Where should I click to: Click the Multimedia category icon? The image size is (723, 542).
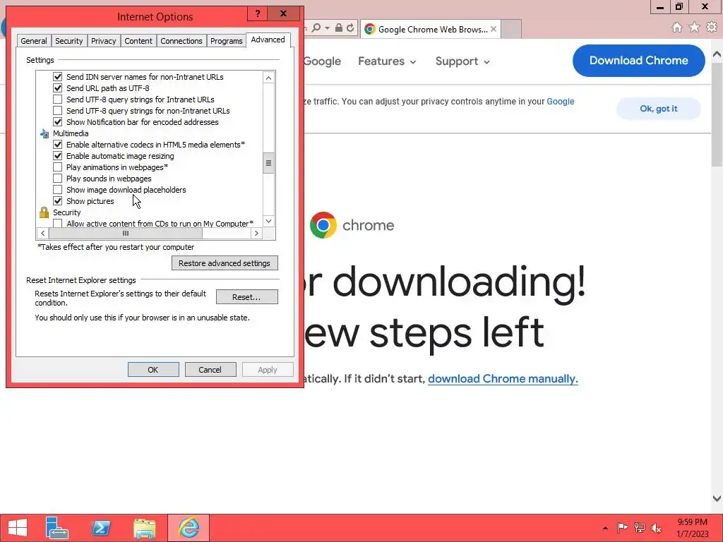[x=44, y=133]
